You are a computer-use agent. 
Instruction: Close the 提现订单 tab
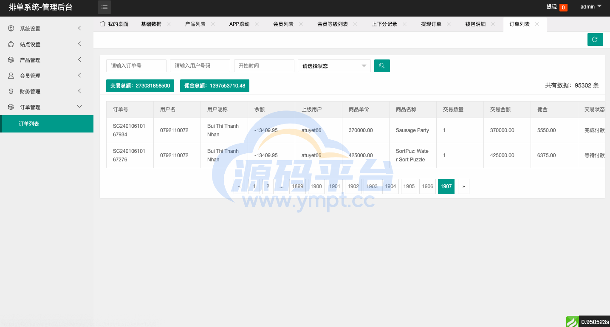point(449,24)
